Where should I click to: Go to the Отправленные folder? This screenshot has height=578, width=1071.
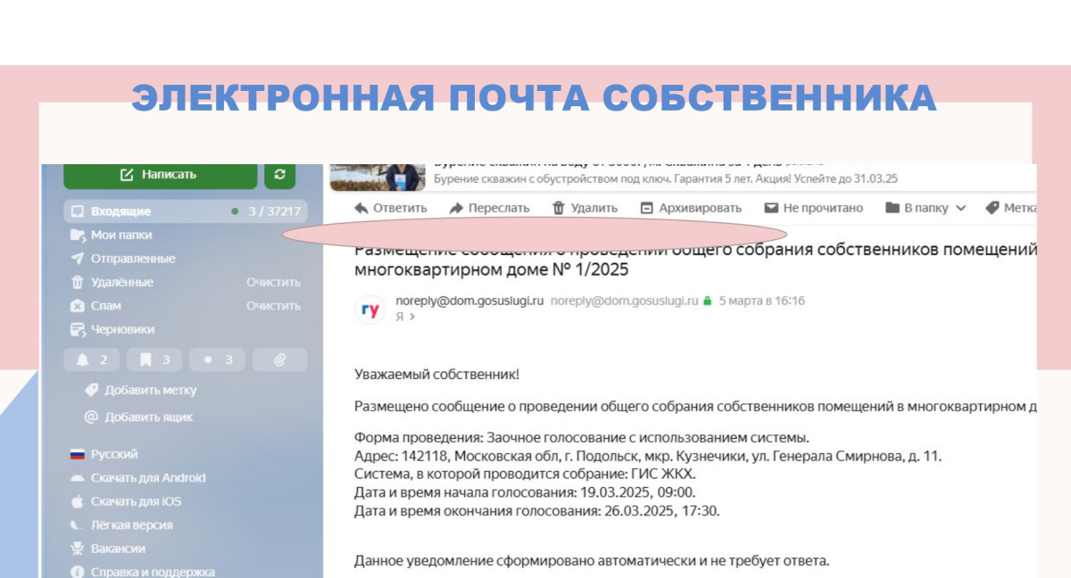[x=132, y=259]
